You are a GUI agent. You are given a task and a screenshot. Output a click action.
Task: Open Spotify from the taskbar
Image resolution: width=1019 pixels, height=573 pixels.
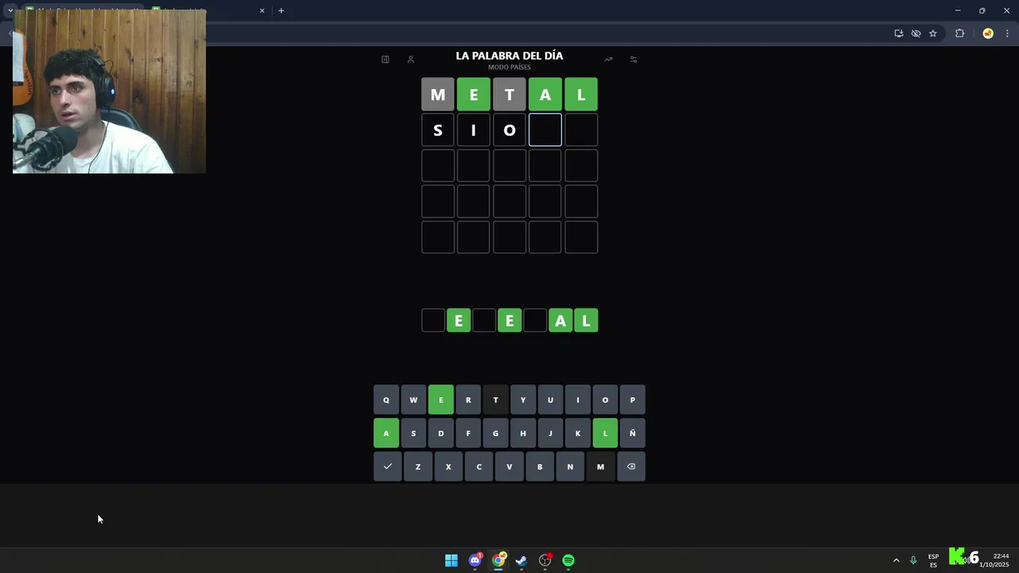pyautogui.click(x=568, y=560)
